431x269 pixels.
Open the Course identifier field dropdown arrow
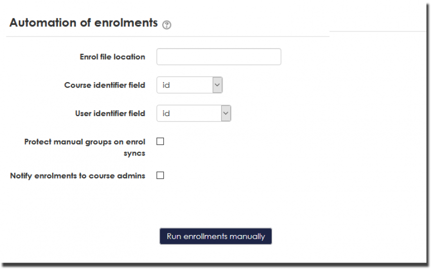tap(218, 85)
